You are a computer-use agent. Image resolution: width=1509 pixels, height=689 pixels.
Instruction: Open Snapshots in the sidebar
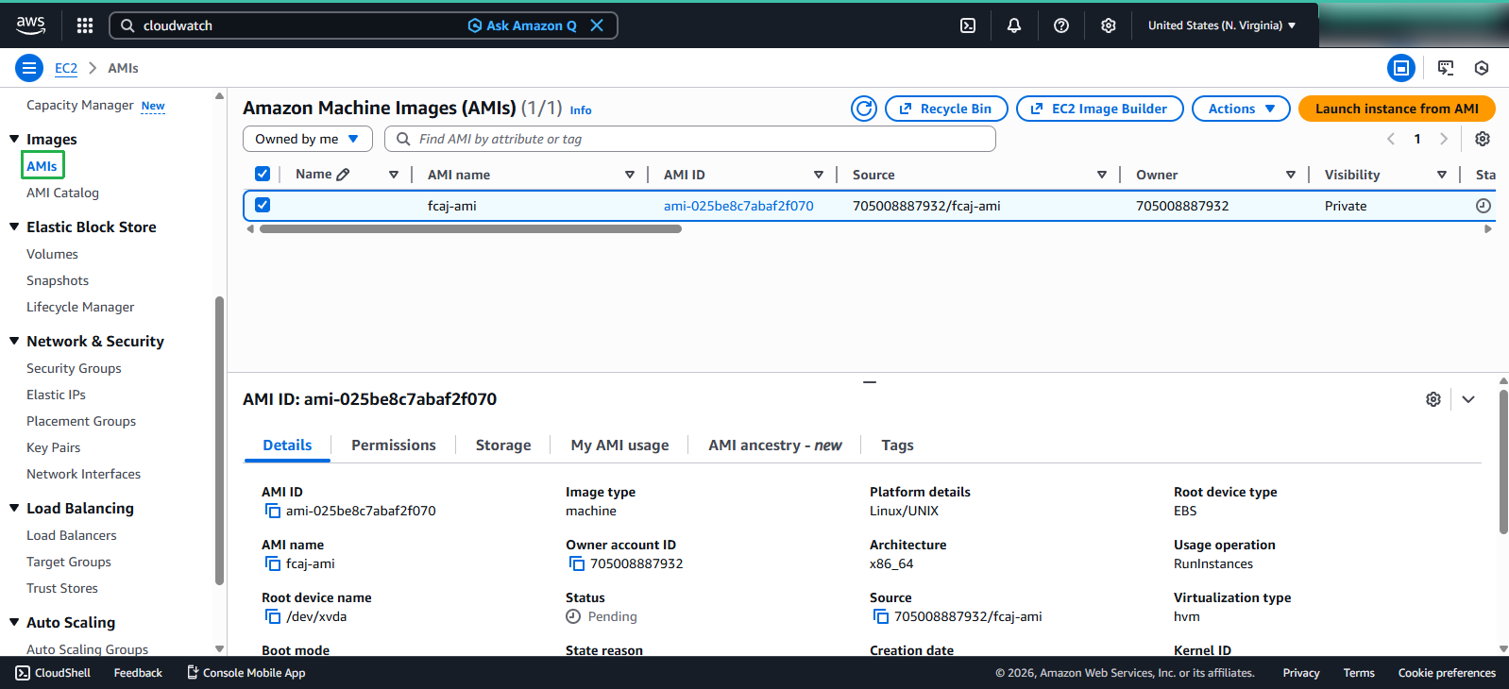pos(58,280)
